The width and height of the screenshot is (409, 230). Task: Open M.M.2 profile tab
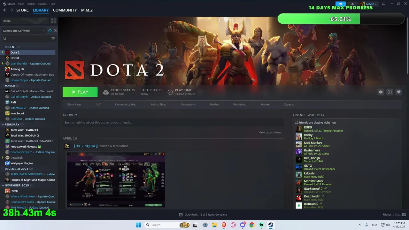[x=87, y=10]
